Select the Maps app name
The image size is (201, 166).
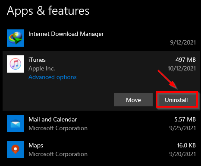coord(36,146)
